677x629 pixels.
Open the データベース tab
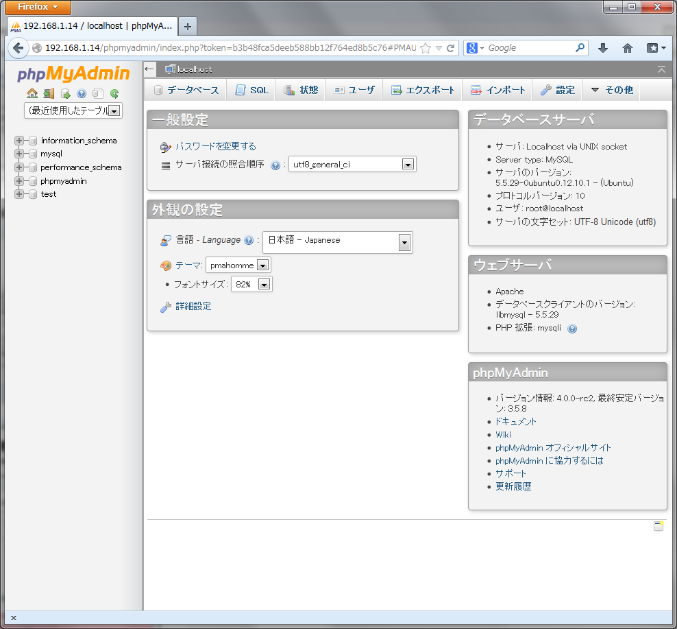pos(186,90)
